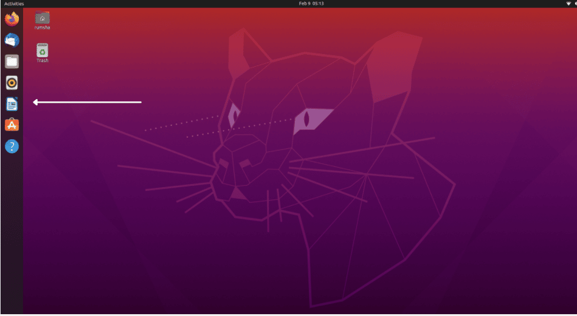Open the Files manager dock icon
The width and height of the screenshot is (577, 316).
coord(12,61)
